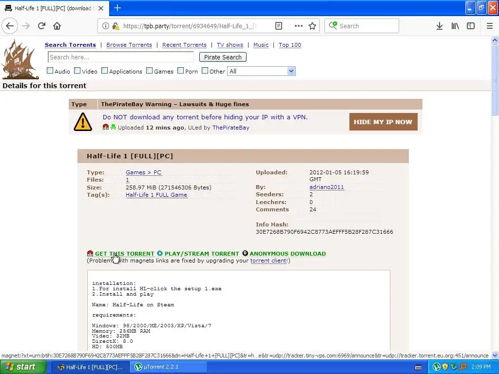This screenshot has height=374, width=499.
Task: Click ANONYMOUS DOWNLOAD link
Action: (x=288, y=254)
